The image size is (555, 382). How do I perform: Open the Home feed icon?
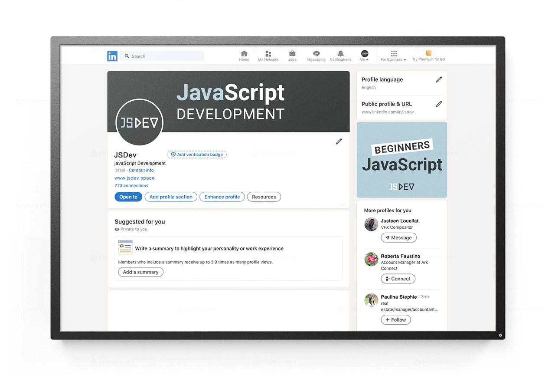[x=244, y=54]
